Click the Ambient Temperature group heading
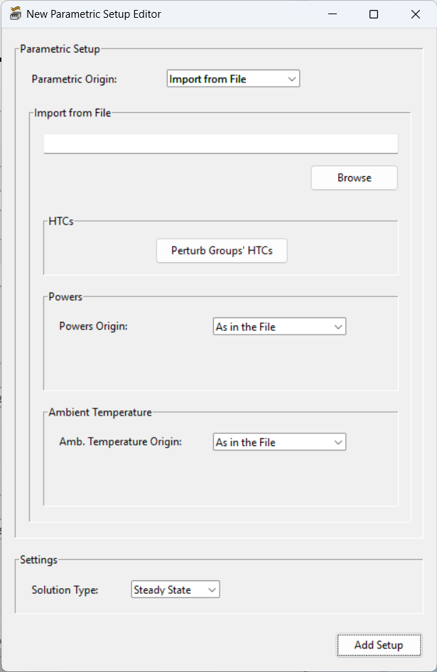This screenshot has width=437, height=672. coord(100,412)
